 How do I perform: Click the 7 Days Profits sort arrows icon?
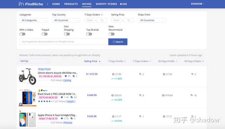[125, 61]
